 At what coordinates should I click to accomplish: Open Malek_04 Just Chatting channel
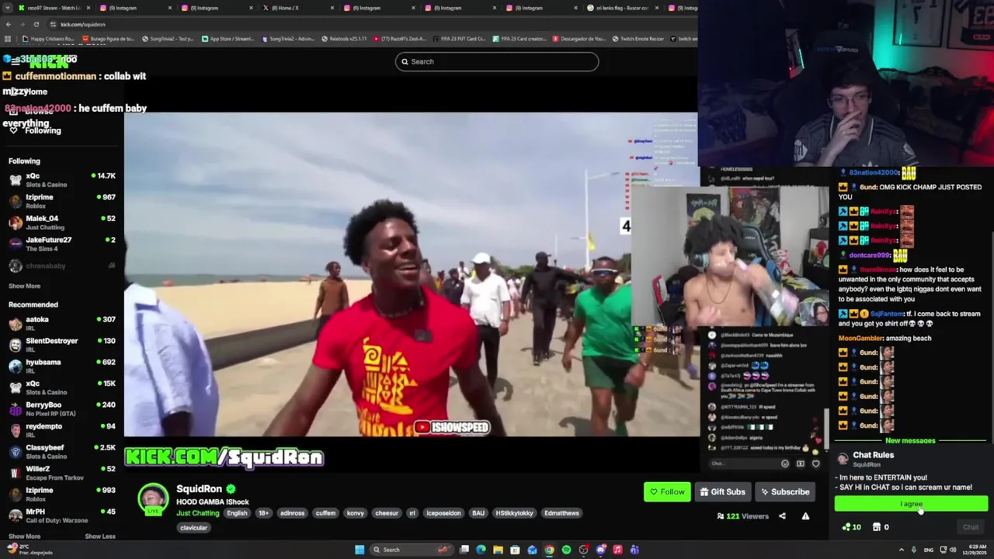[62, 222]
